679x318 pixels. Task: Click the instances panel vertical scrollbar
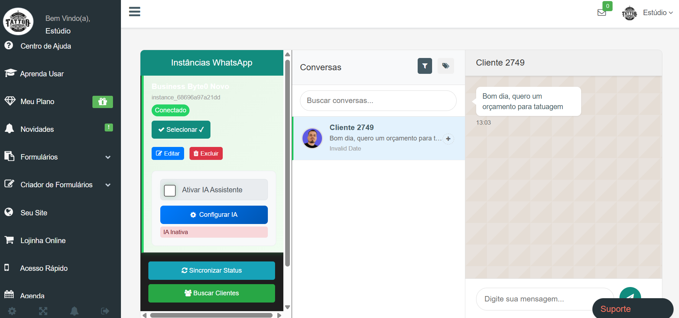288,163
